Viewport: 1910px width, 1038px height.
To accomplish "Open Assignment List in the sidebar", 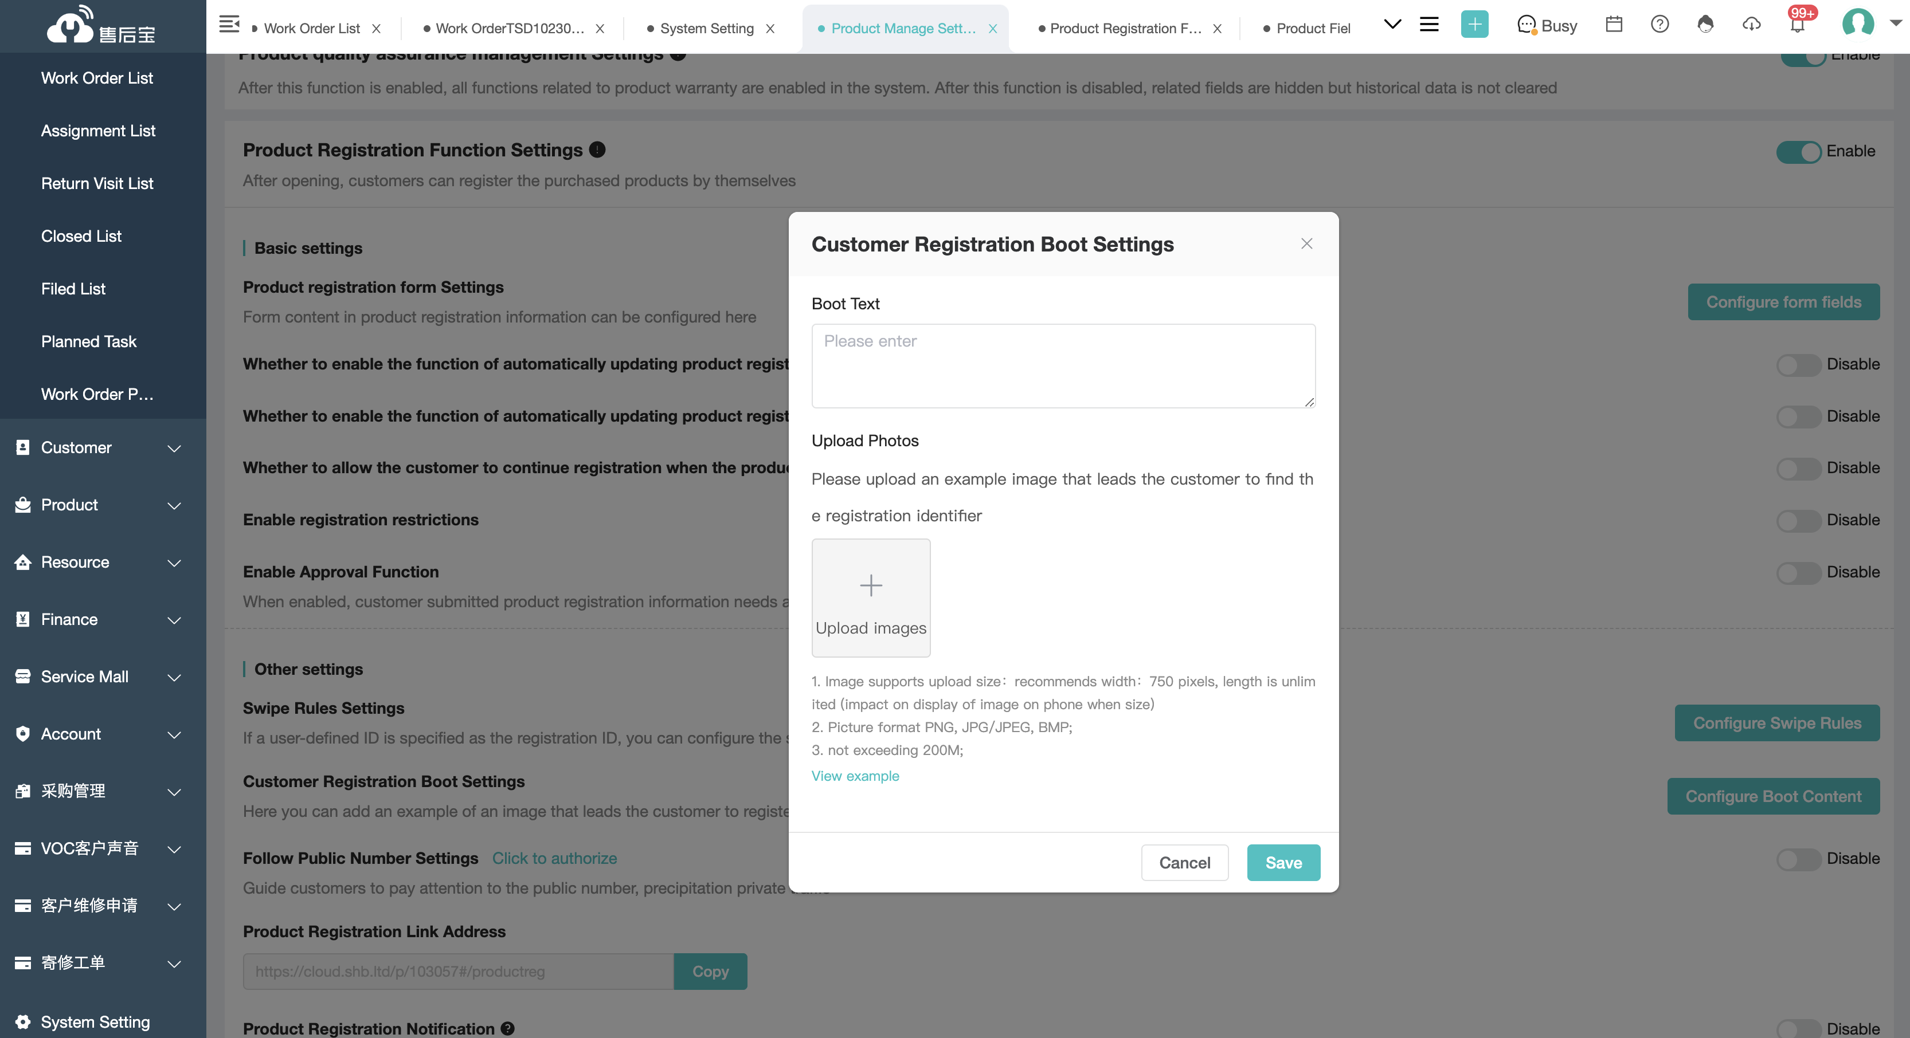I will point(98,131).
